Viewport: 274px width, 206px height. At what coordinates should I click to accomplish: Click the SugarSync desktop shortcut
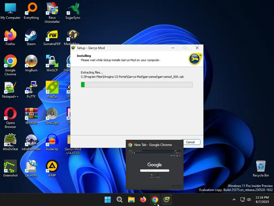pos(73,11)
